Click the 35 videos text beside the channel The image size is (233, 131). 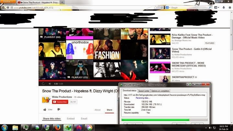[x=78, y=97]
